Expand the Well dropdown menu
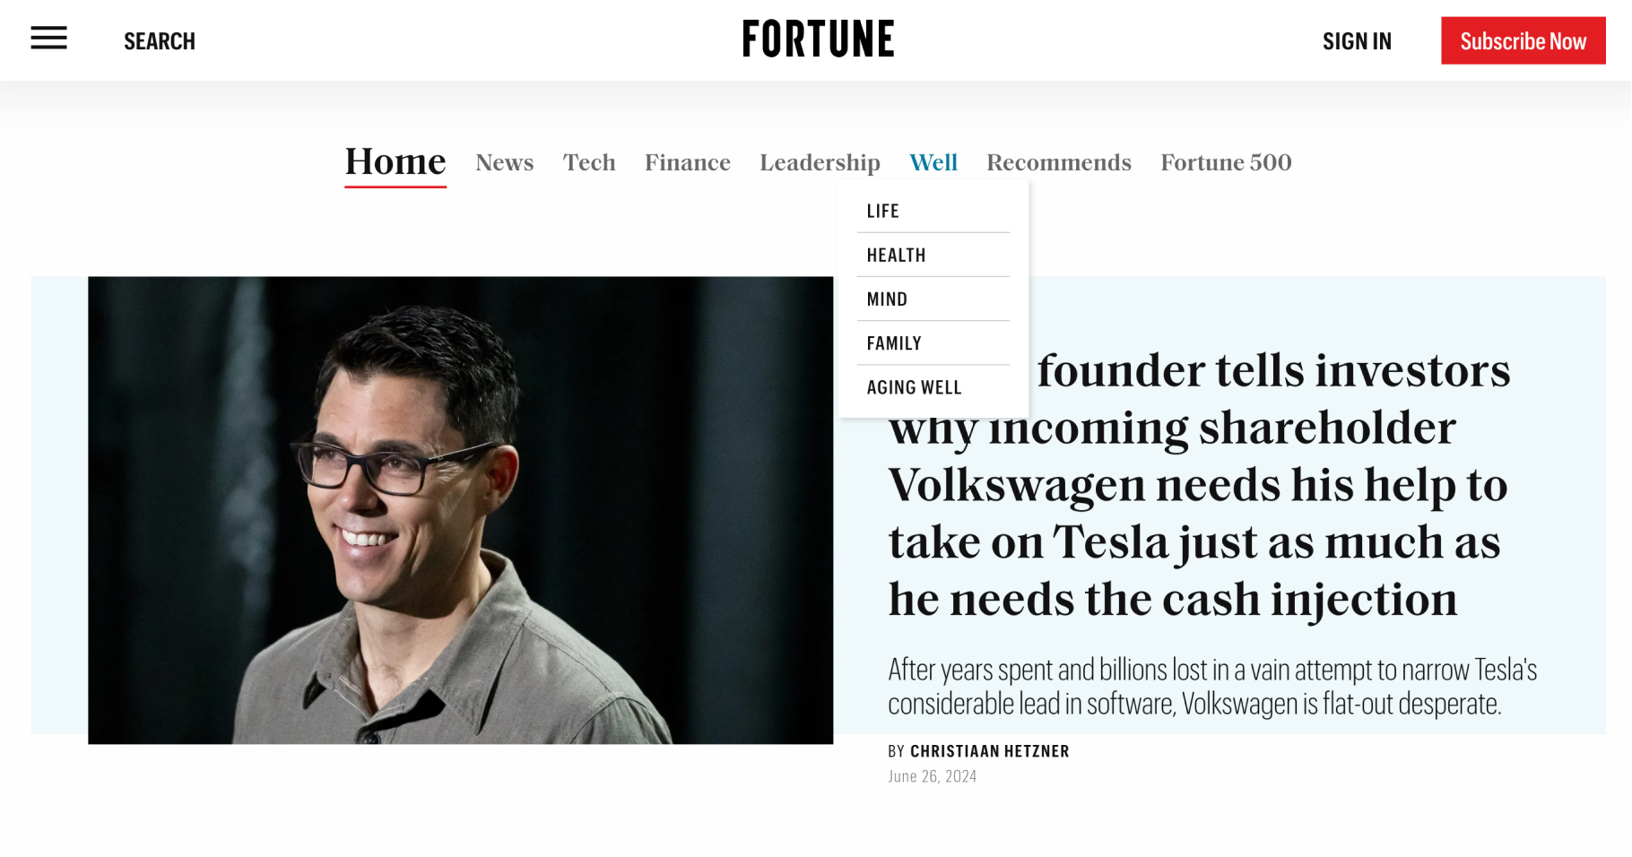Viewport: 1632px width, 857px height. [x=933, y=162]
